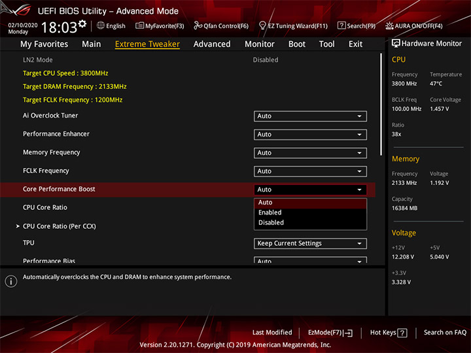Open the Performance Enhancer dropdown

click(x=310, y=135)
